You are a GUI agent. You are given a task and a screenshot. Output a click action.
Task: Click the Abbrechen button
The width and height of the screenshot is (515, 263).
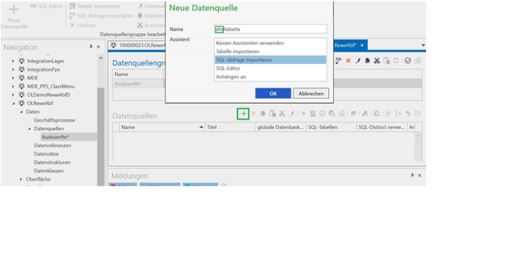coord(311,93)
